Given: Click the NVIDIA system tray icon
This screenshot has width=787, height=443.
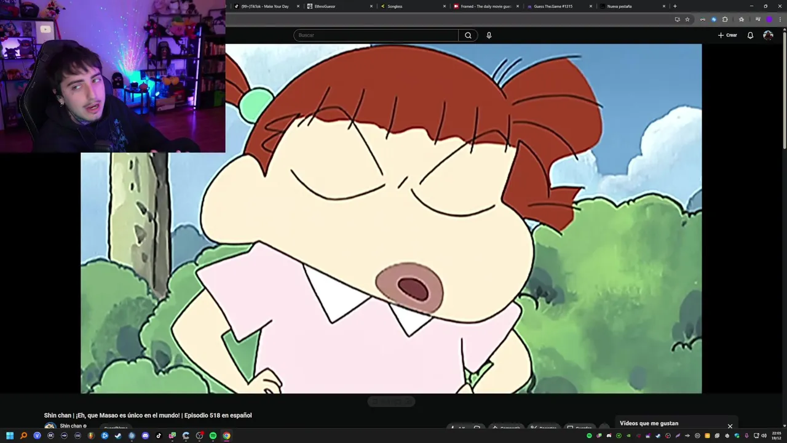Looking at the screenshot, I should 628,436.
